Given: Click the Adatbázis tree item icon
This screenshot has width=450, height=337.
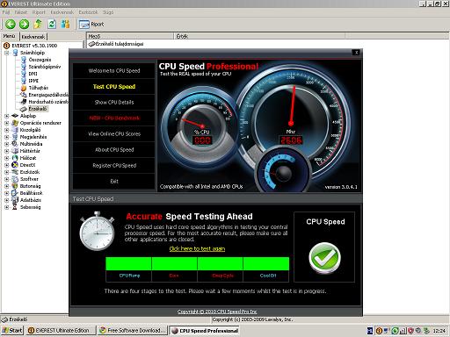Looking at the screenshot, I should [x=15, y=200].
